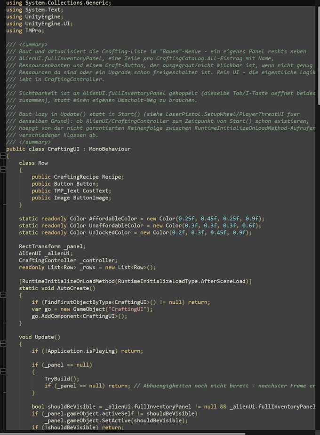Click the 'using System.Text;' line
Viewport: 320px width, 435px height.
coord(35,10)
